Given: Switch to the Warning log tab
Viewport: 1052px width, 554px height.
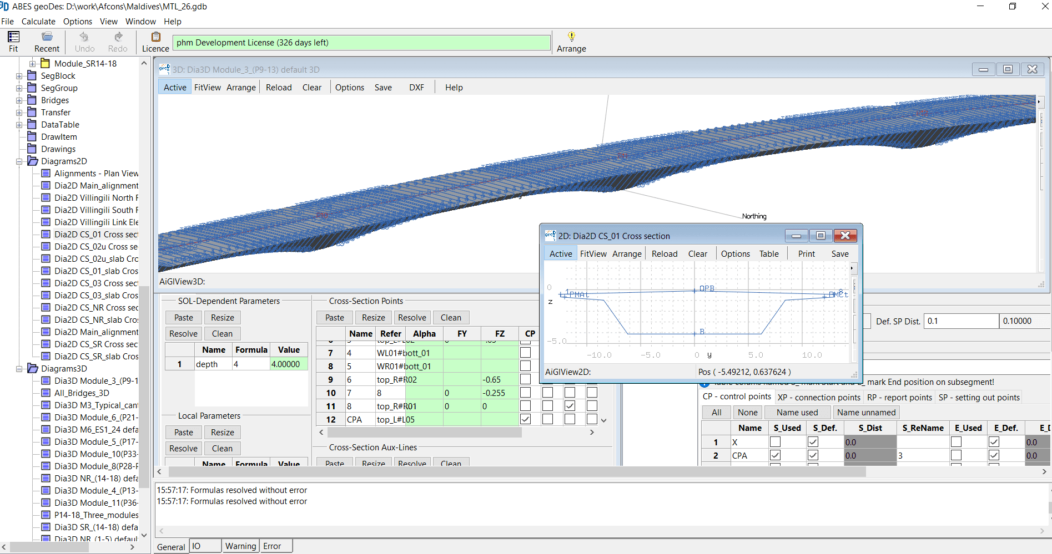Looking at the screenshot, I should tap(240, 546).
